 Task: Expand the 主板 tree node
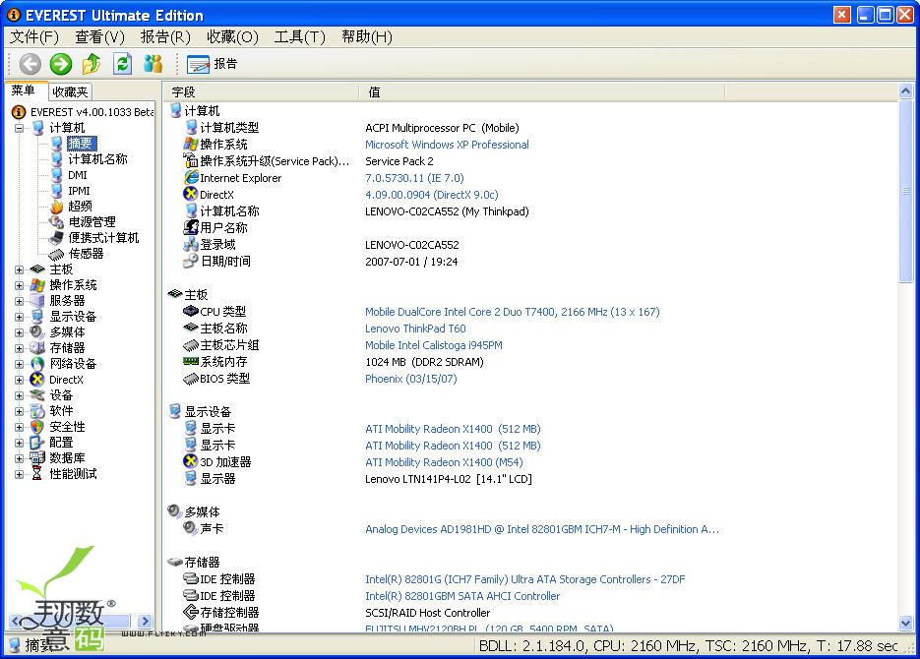(x=20, y=270)
